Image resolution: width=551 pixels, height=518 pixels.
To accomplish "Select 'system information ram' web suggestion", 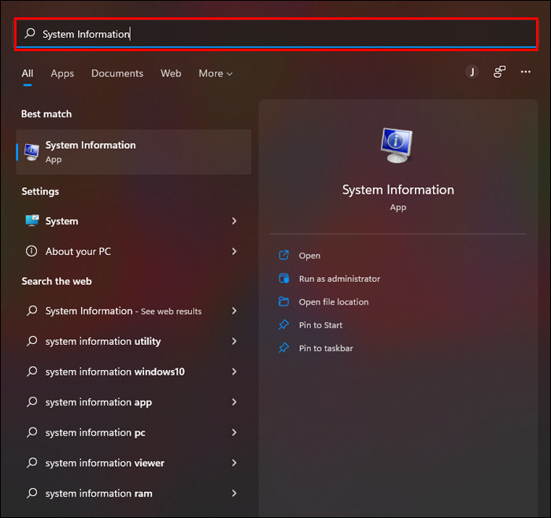I will click(134, 494).
